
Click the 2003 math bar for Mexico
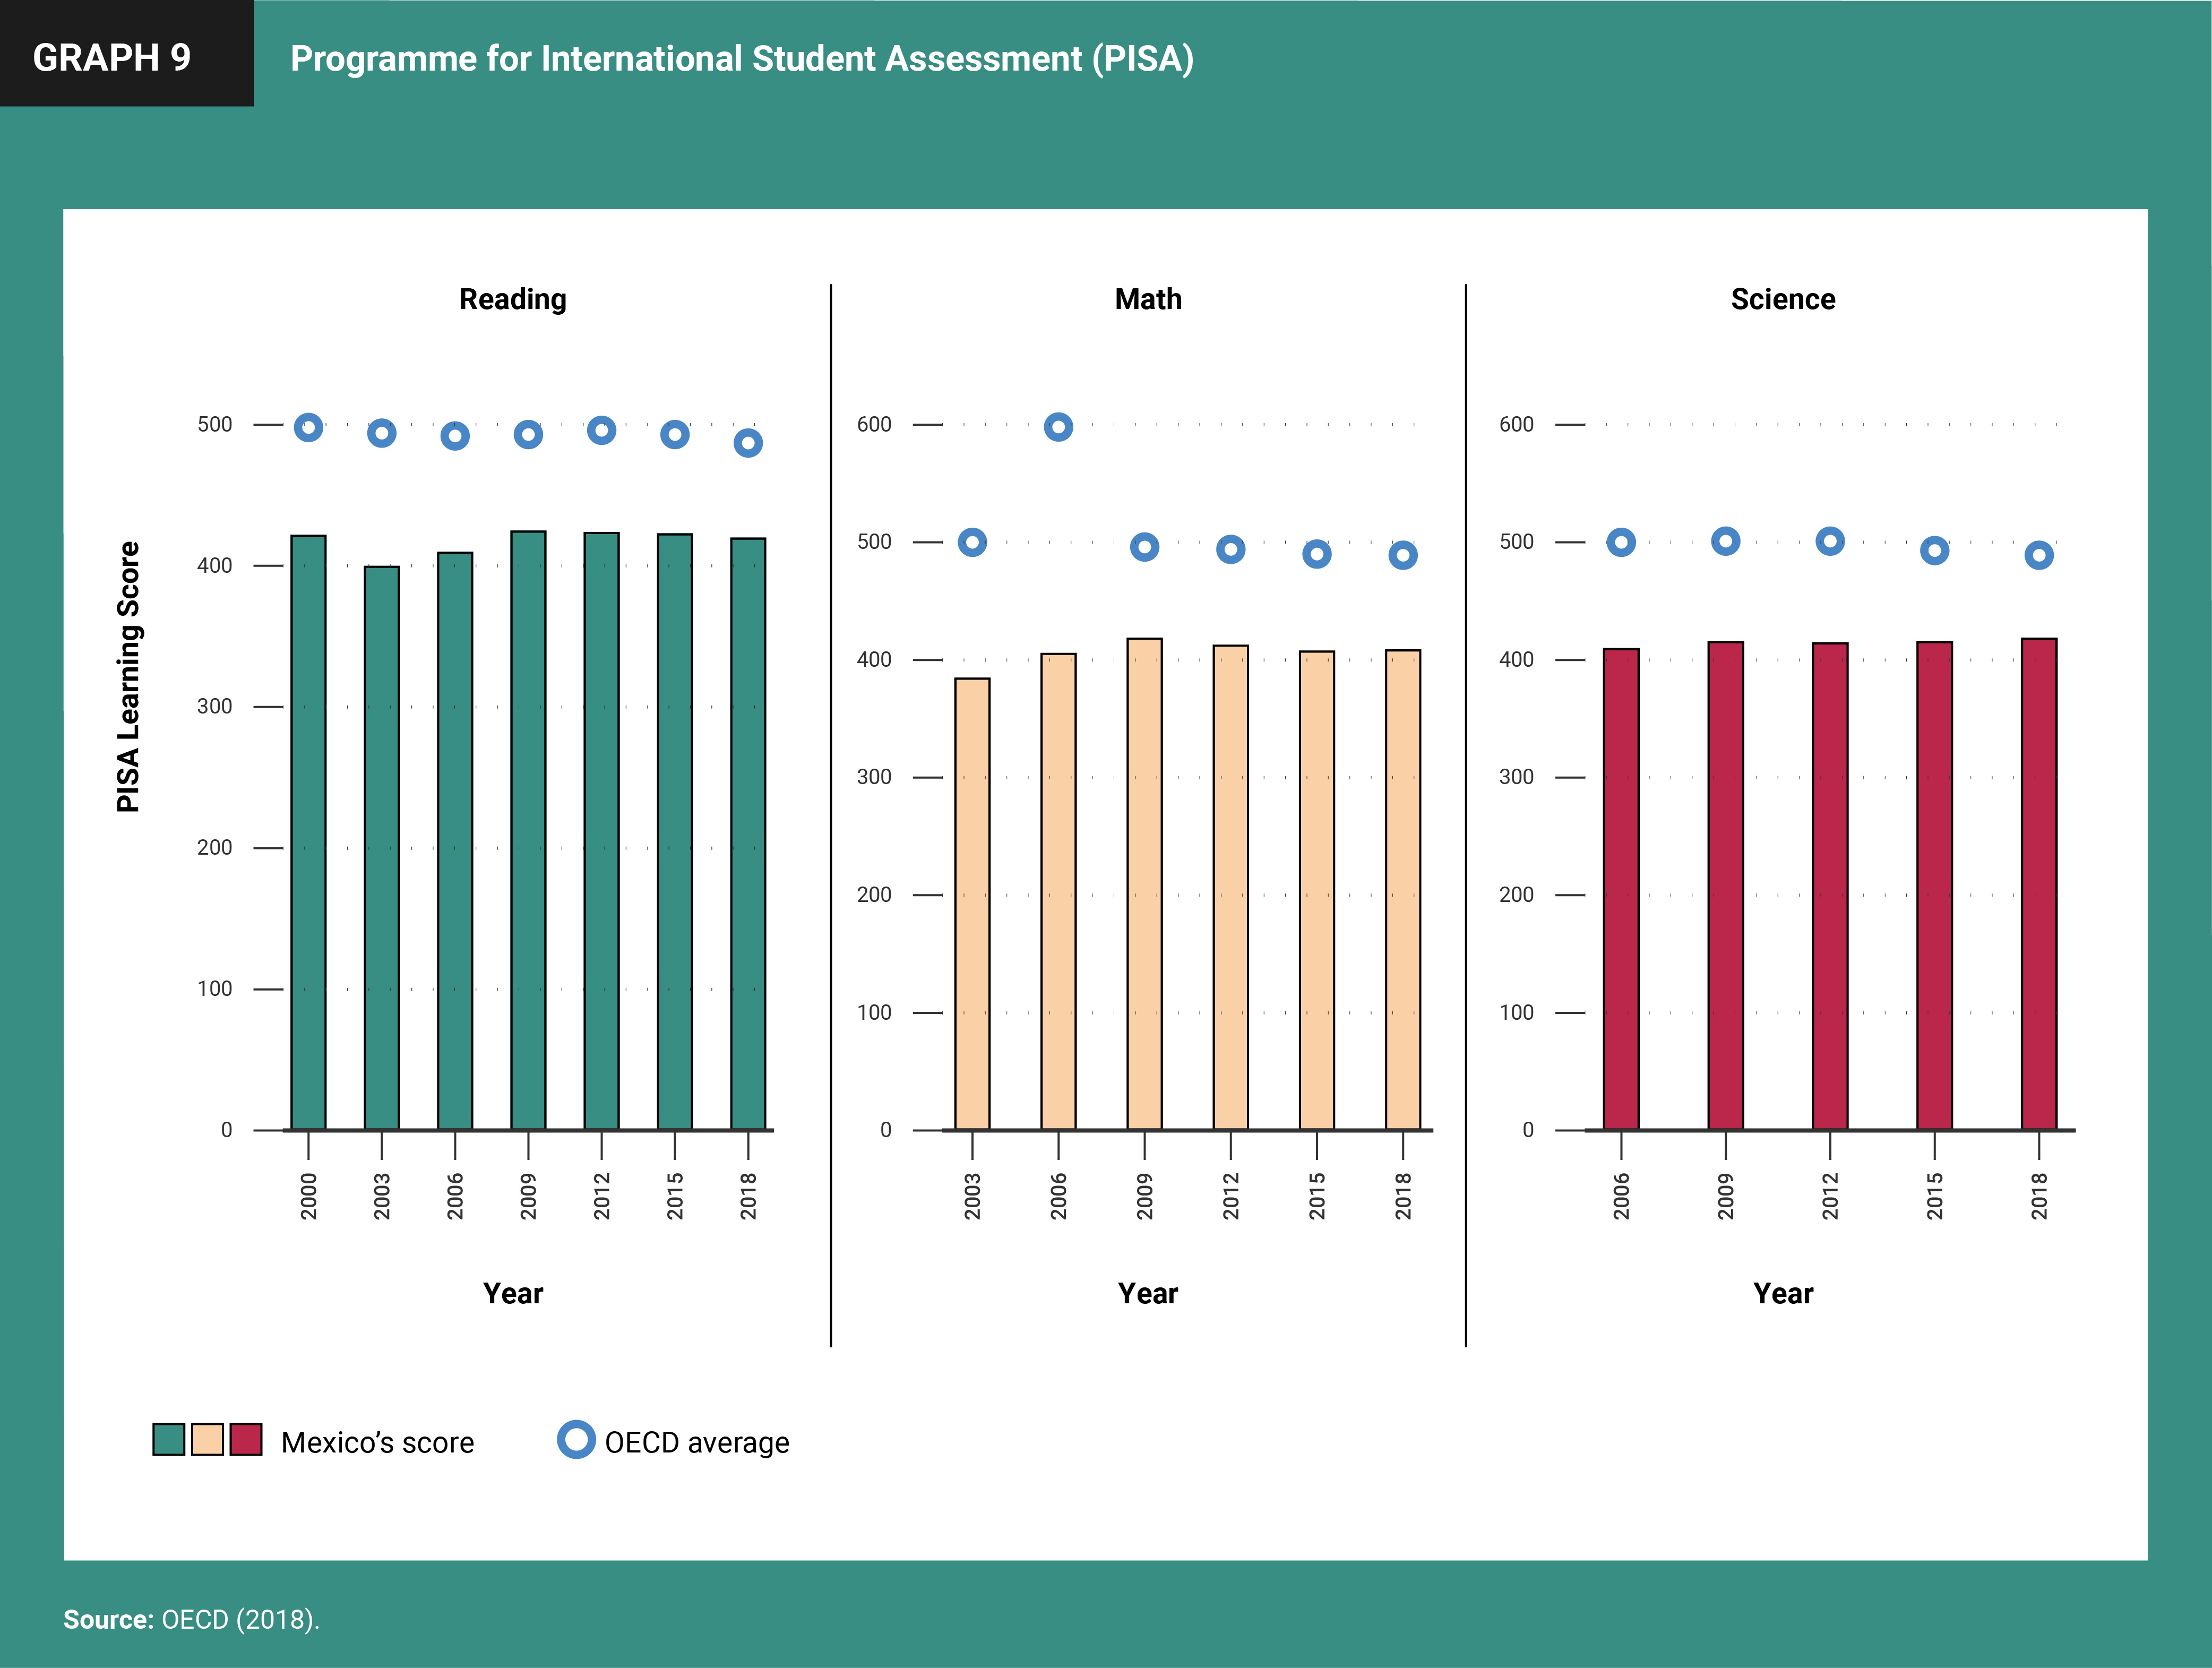(x=972, y=904)
